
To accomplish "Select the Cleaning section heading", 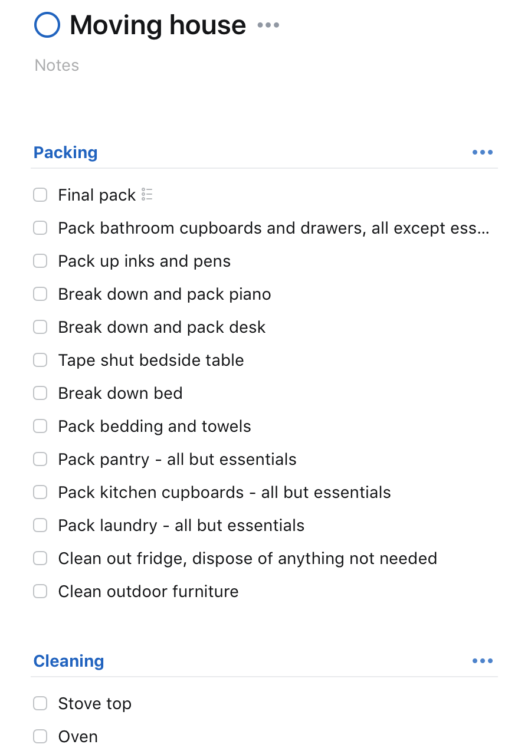I will tap(68, 661).
